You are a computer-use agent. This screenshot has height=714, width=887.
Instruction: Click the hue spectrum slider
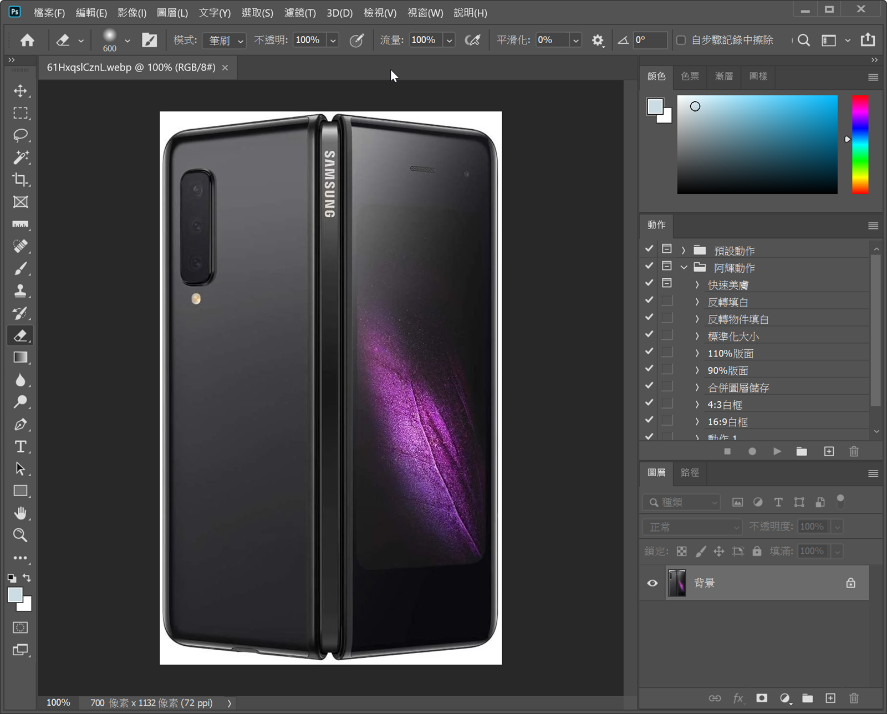(x=860, y=144)
